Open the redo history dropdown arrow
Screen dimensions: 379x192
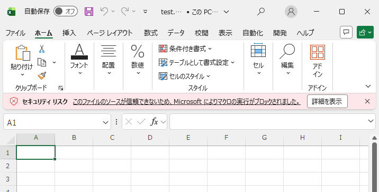click(x=134, y=12)
